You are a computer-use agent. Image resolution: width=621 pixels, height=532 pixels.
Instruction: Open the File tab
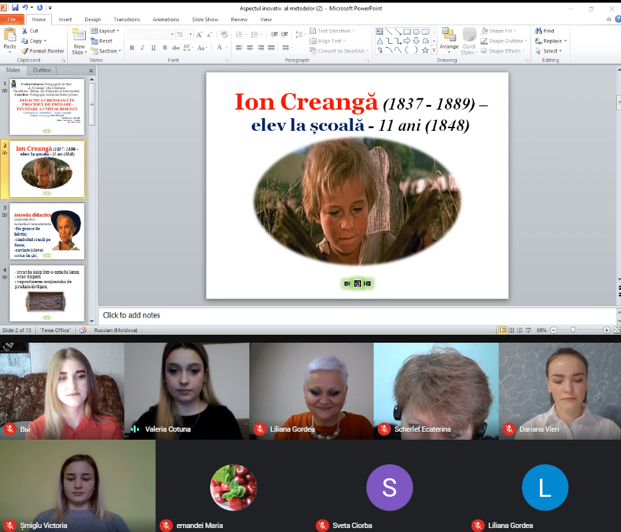(12, 19)
